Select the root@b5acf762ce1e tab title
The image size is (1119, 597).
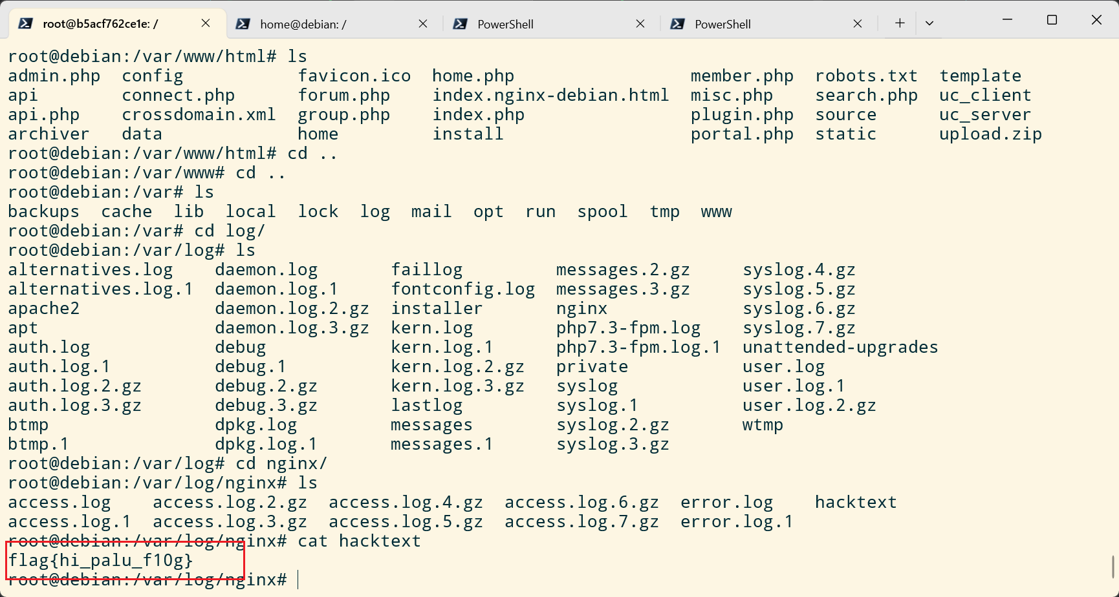pyautogui.click(x=100, y=25)
